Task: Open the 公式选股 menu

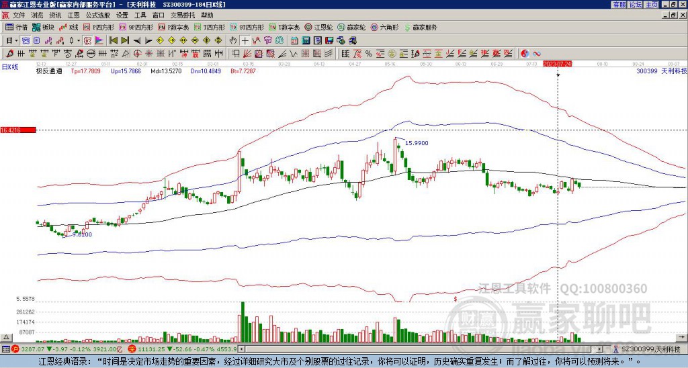Action: point(98,15)
